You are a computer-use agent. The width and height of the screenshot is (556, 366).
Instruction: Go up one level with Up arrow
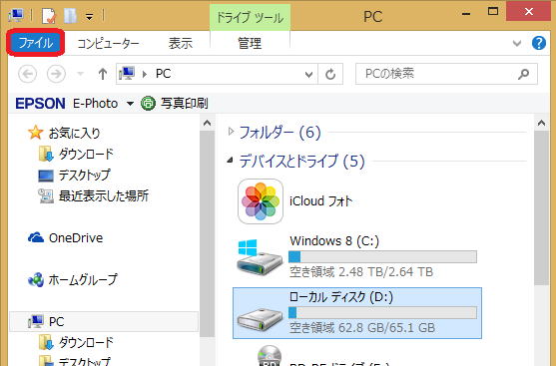click(103, 74)
